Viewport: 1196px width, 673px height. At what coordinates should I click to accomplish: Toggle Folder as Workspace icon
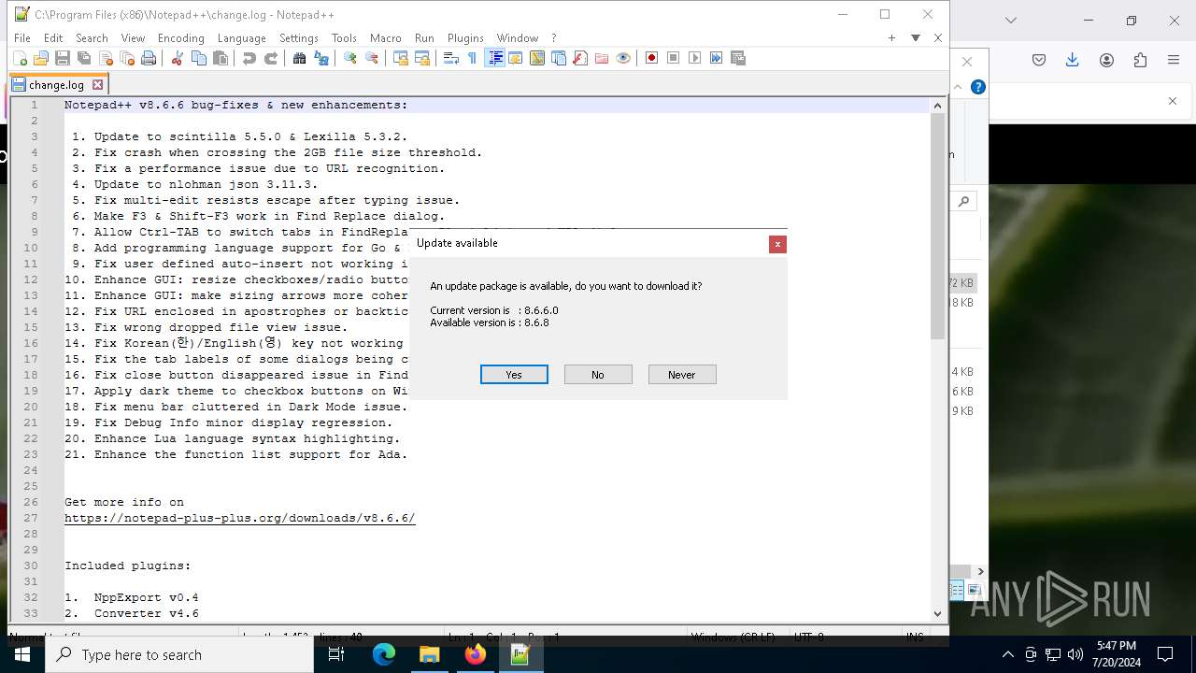[x=602, y=58]
